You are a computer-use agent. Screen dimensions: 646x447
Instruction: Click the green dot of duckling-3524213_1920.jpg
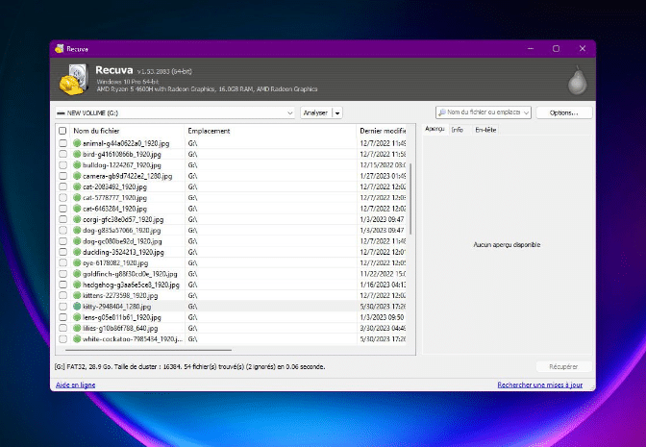[x=77, y=252]
